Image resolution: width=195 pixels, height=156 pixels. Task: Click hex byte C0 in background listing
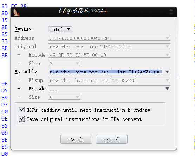point(5,112)
